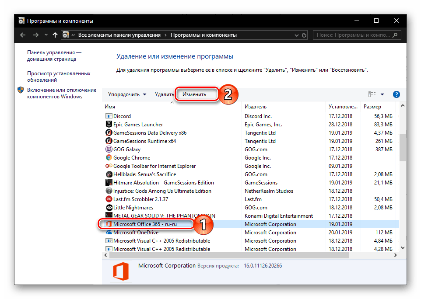The height and width of the screenshot is (299, 421).
Task: Open the Упорядочить menu
Action: coord(127,94)
